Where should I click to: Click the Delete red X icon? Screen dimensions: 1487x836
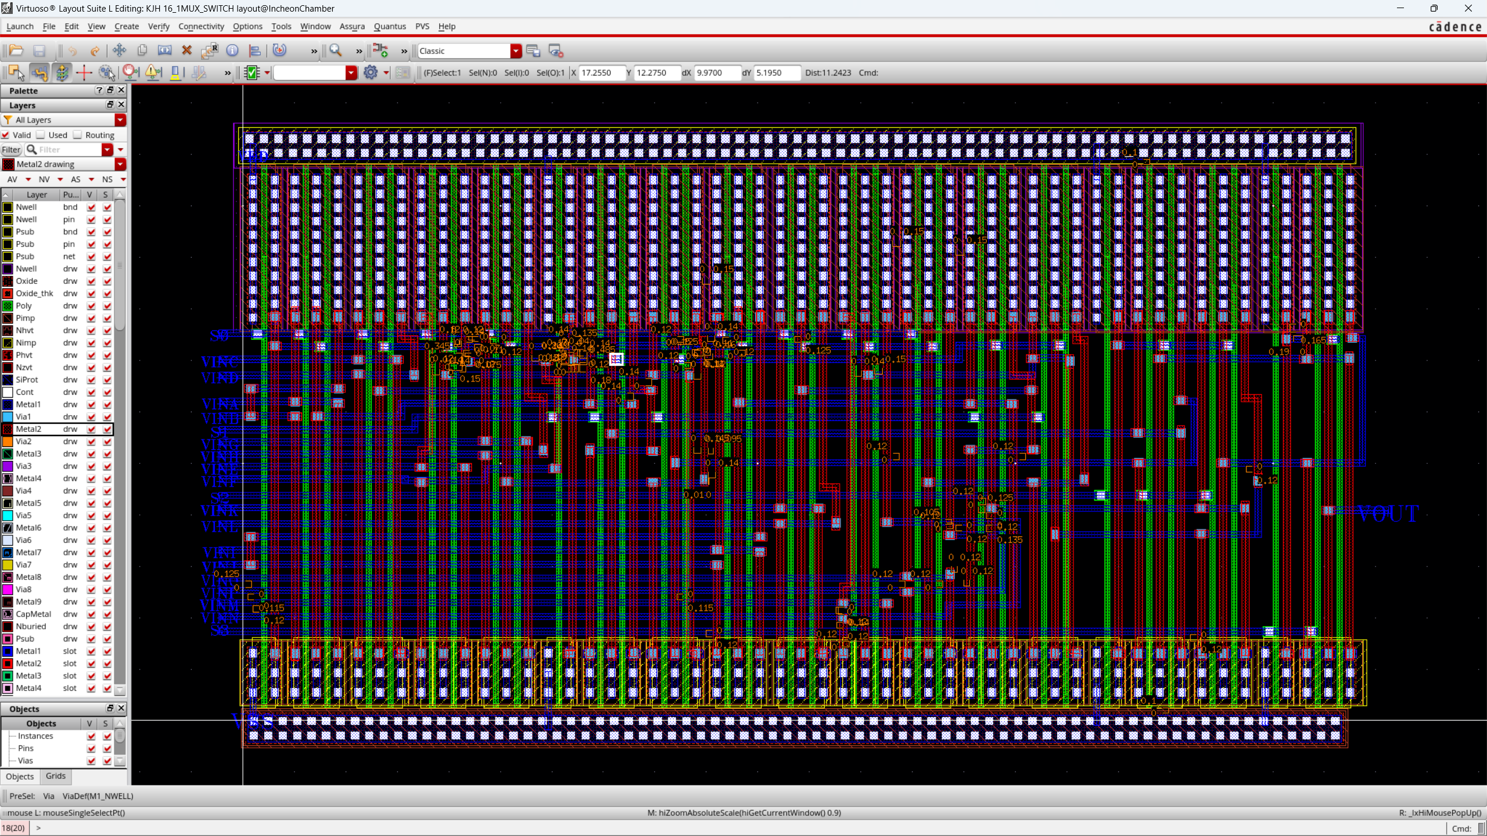click(x=186, y=51)
